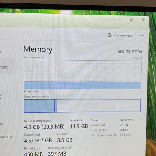Click the Standby segment of Memory composition

pyautogui.click(x=87, y=106)
